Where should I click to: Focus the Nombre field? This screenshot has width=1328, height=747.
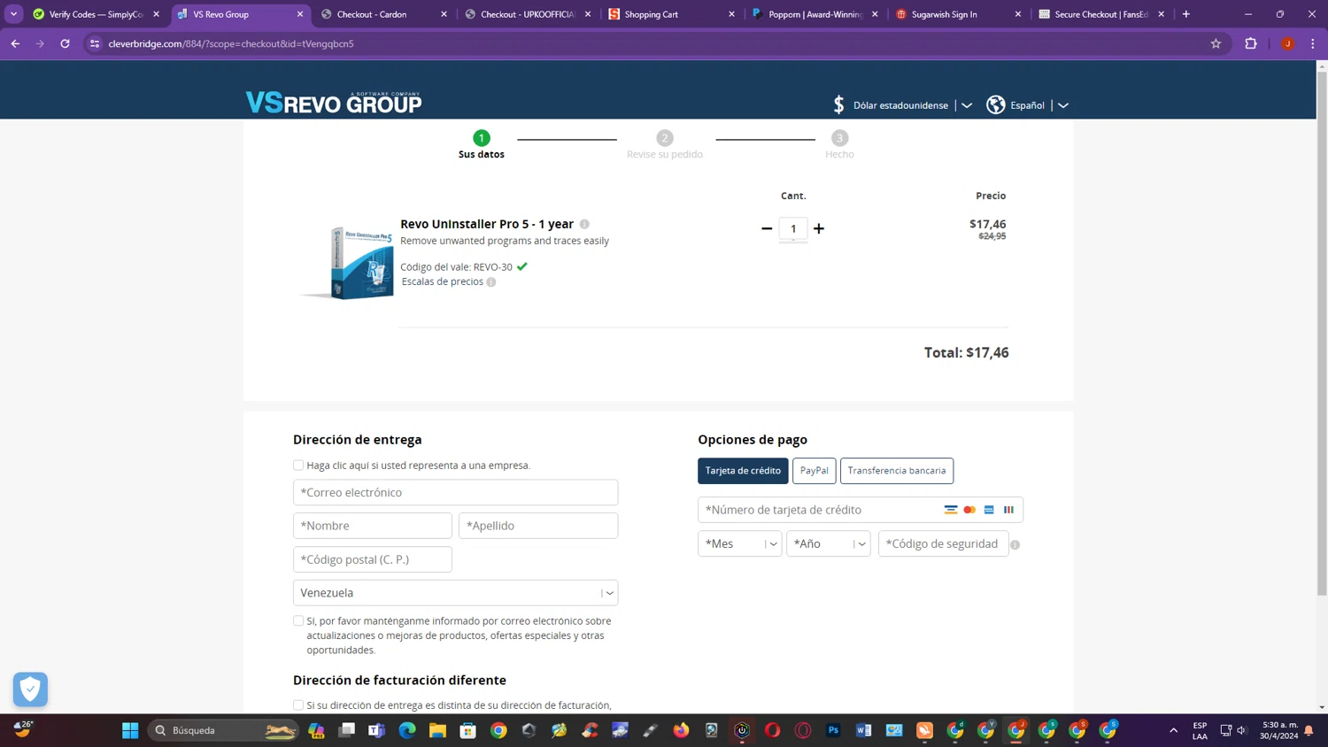pyautogui.click(x=373, y=526)
